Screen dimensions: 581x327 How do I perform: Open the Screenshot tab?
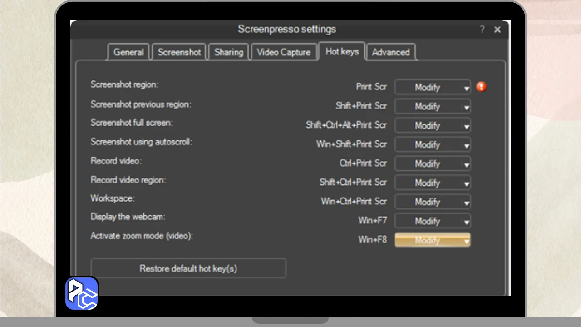point(179,52)
